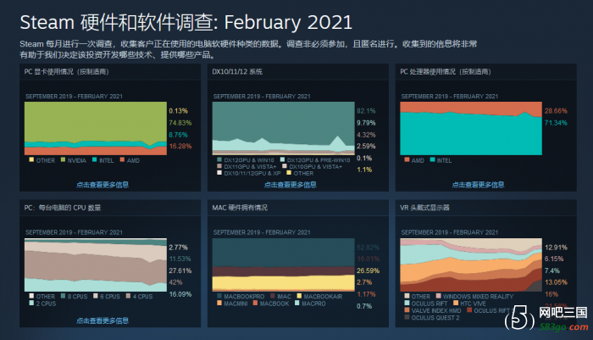Click the 'PC 显卡使用情况' panel heading
Screen dimensions: 593x340
click(67, 71)
